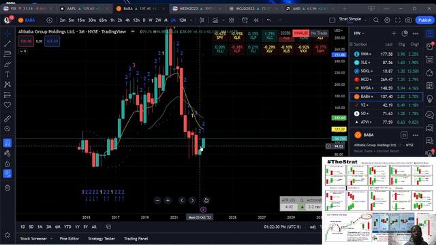Remove drawings with the trash icon

7,188
